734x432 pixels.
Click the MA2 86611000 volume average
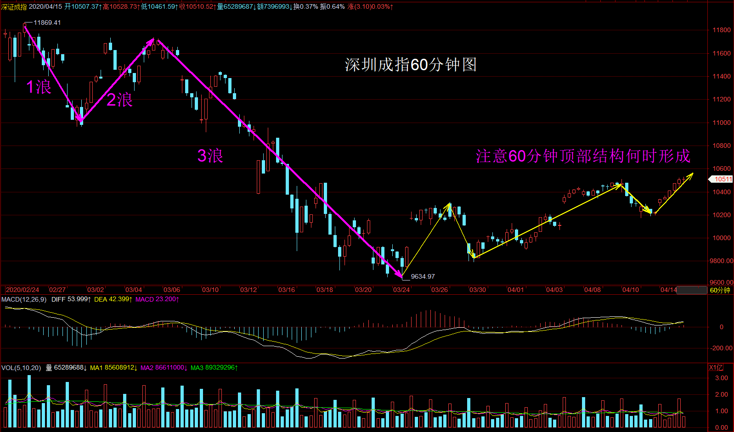[x=164, y=368]
